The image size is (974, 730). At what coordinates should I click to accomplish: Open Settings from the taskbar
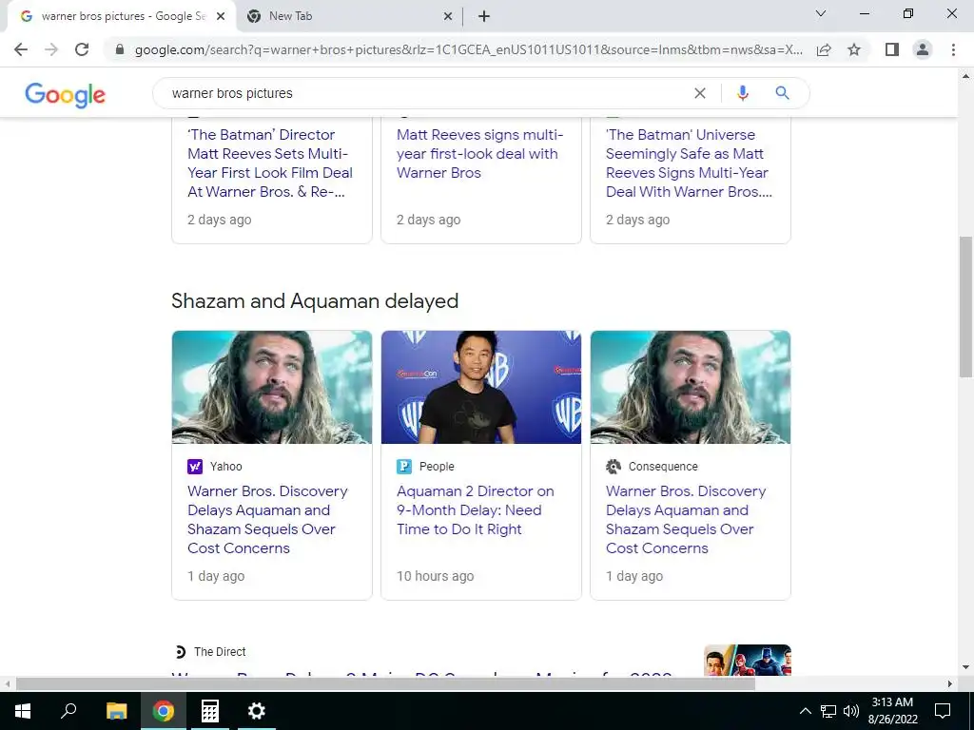[257, 711]
